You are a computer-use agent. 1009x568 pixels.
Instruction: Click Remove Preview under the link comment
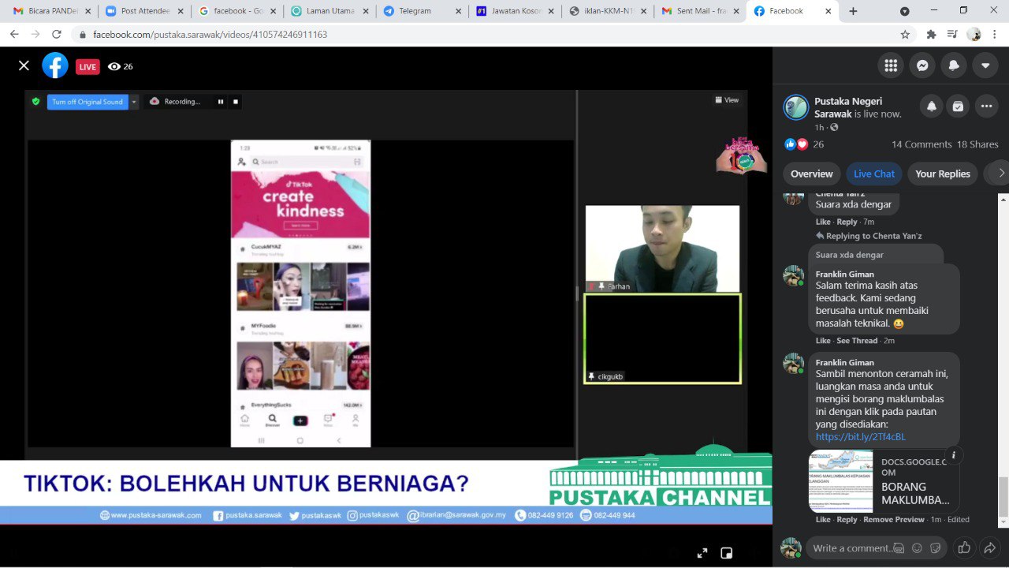(894, 520)
